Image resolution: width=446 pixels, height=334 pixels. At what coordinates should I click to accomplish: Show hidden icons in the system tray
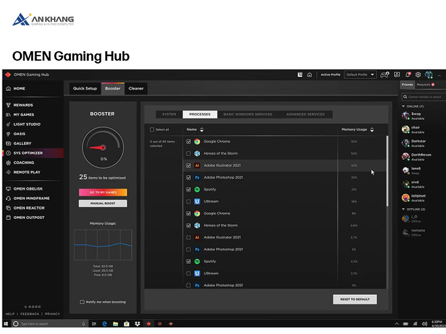pos(397,324)
